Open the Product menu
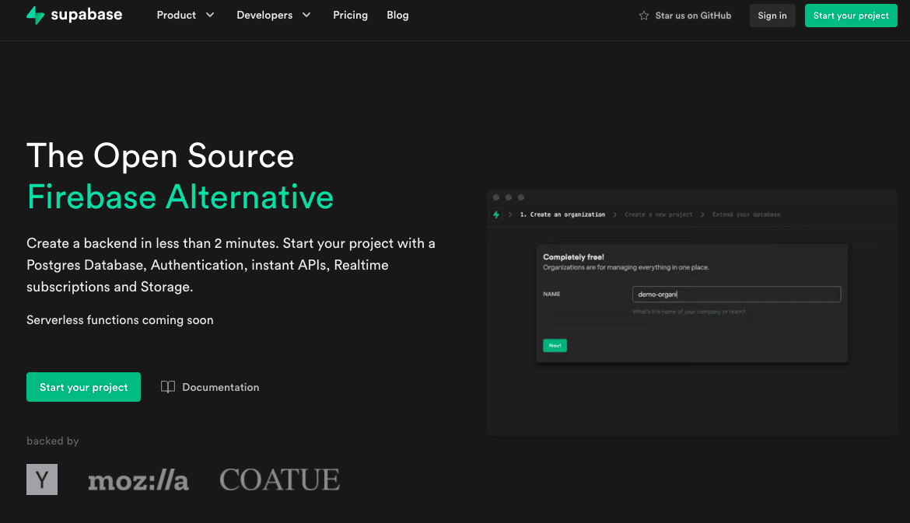The image size is (910, 523). pyautogui.click(x=177, y=15)
